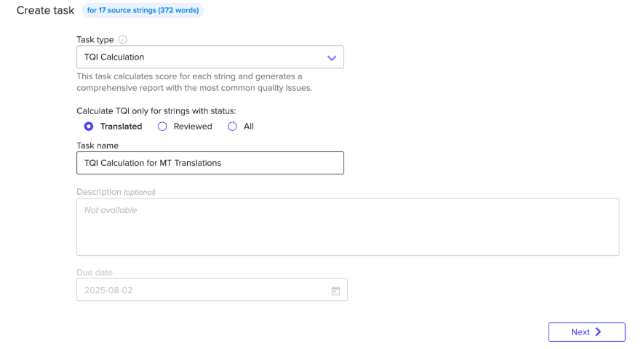Screen dimensions: 641x349
Task: Expand the Task type dropdown arrow
Action: 332,57
